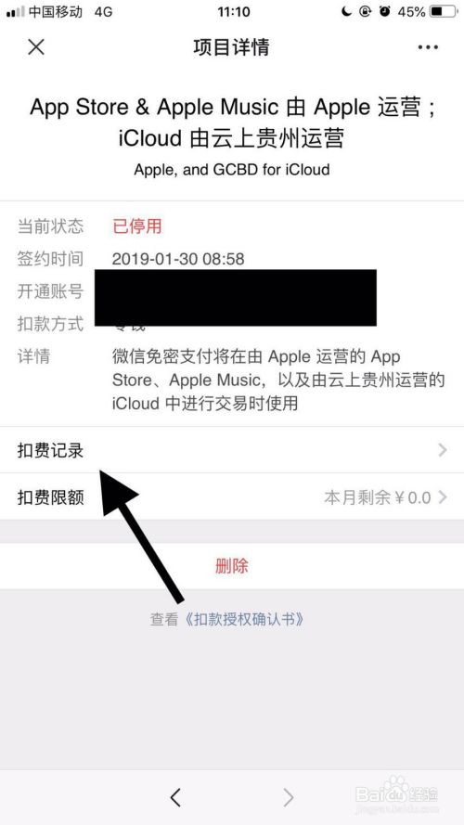Close the page with the X icon
Screen dimensions: 464x825
36,47
